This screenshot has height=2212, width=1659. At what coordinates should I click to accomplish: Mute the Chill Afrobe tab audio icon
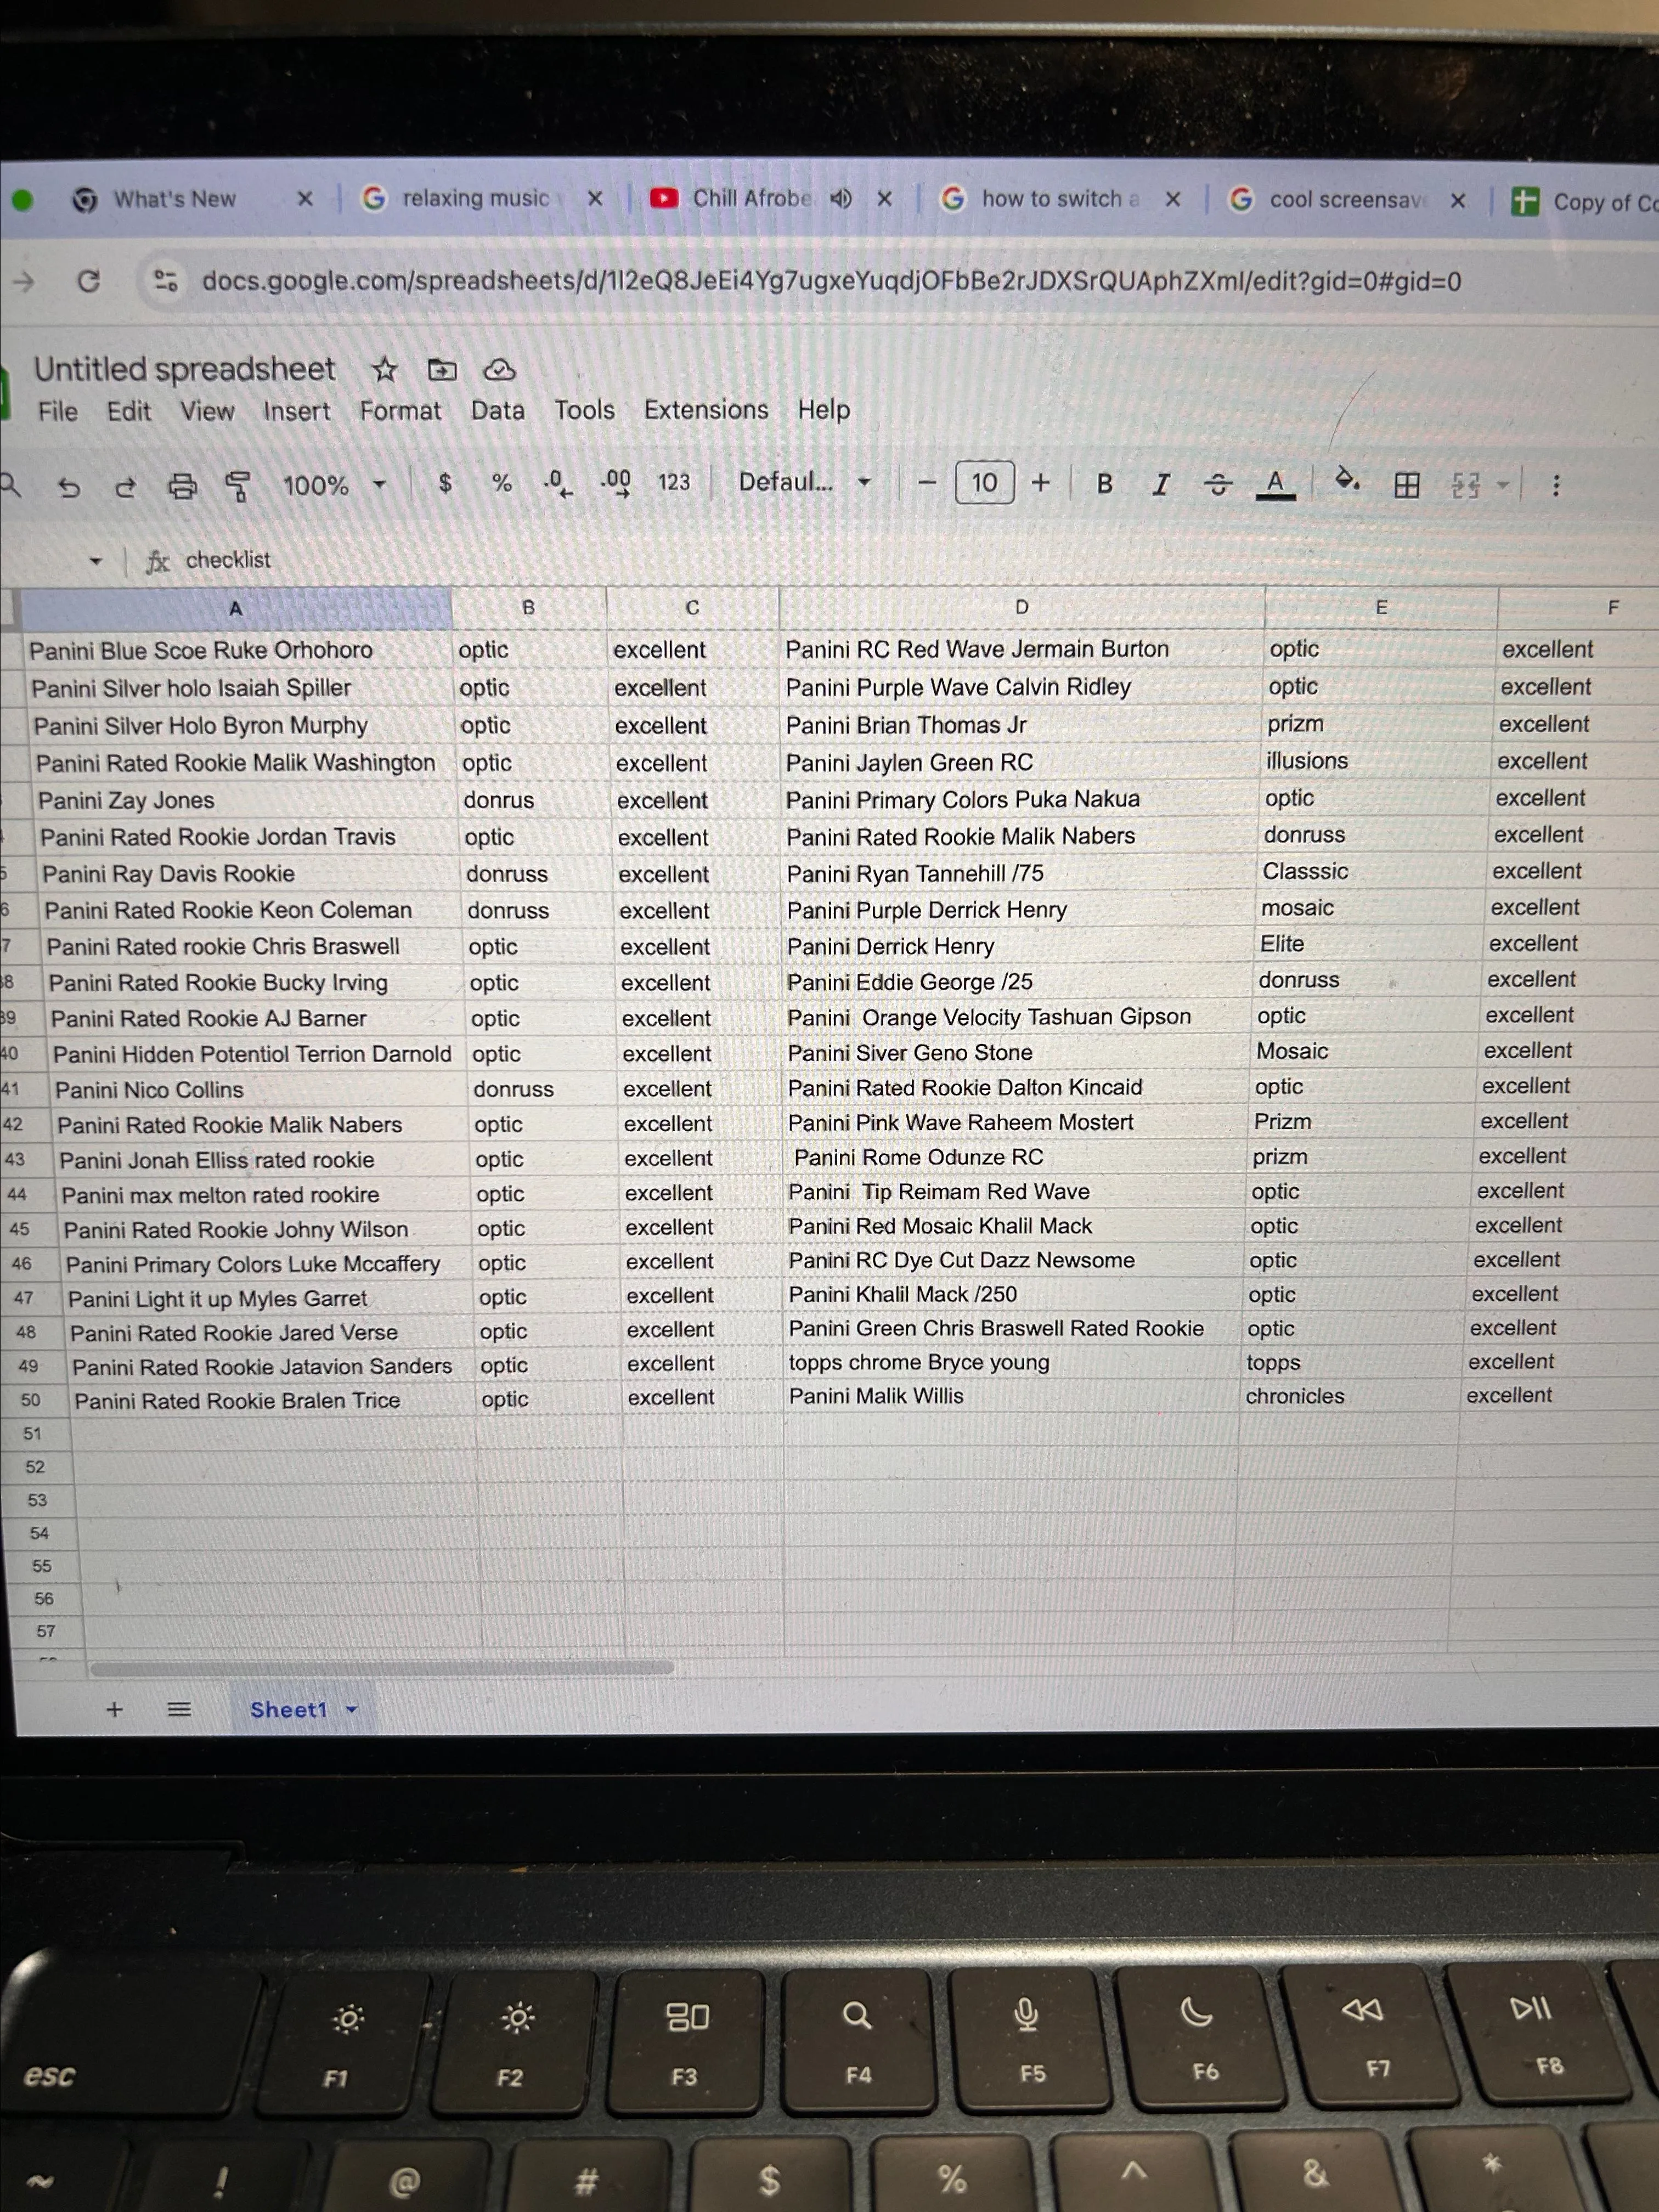[x=841, y=198]
